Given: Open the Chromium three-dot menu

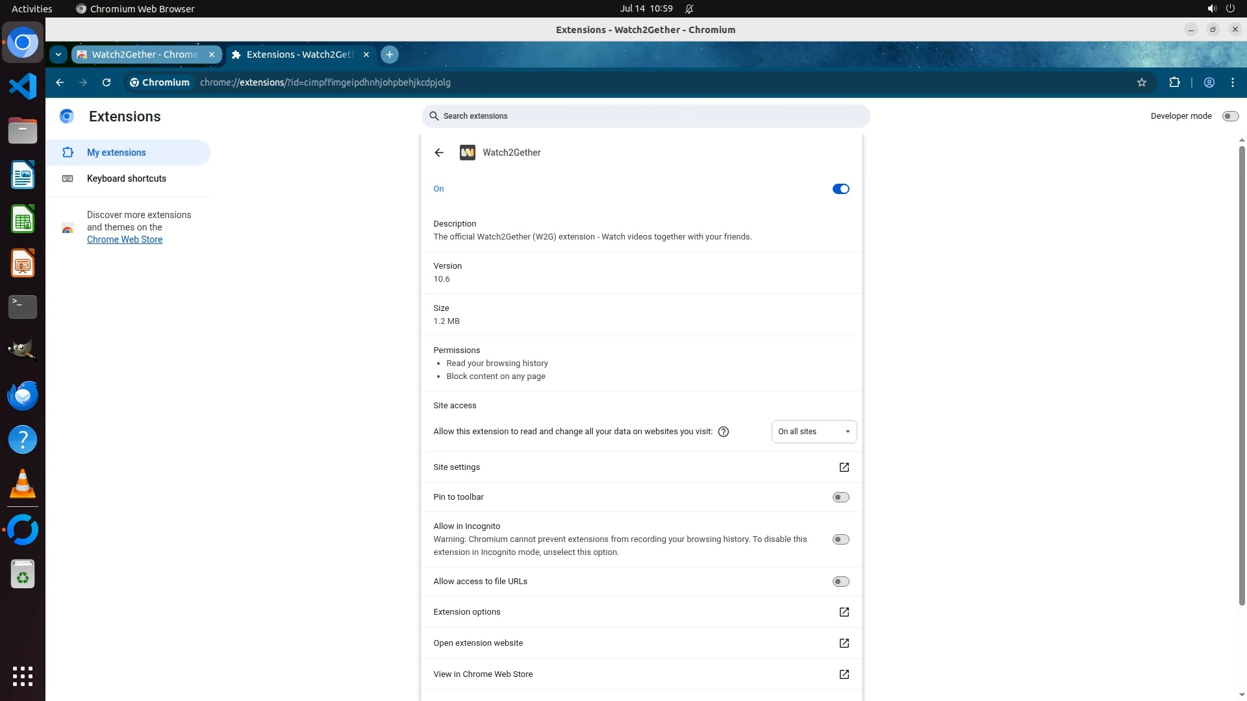Looking at the screenshot, I should [1232, 82].
